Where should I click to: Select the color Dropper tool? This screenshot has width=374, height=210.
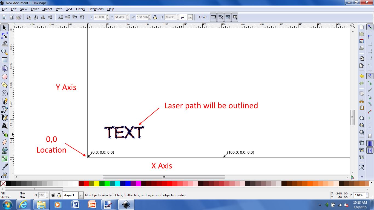click(x=4, y=167)
